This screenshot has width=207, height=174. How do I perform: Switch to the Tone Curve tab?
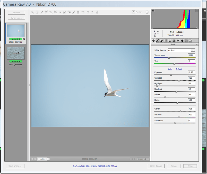tap(158, 41)
